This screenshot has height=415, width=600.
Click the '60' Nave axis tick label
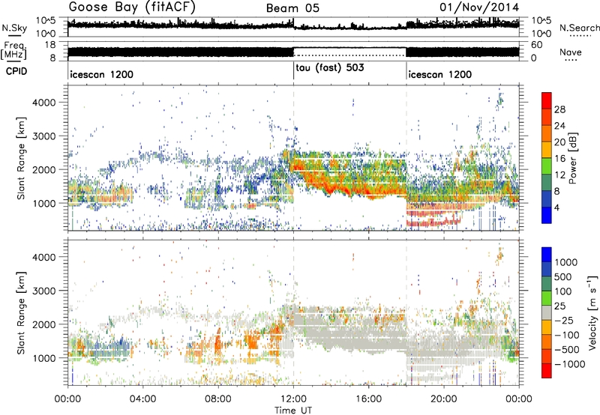pyautogui.click(x=537, y=45)
